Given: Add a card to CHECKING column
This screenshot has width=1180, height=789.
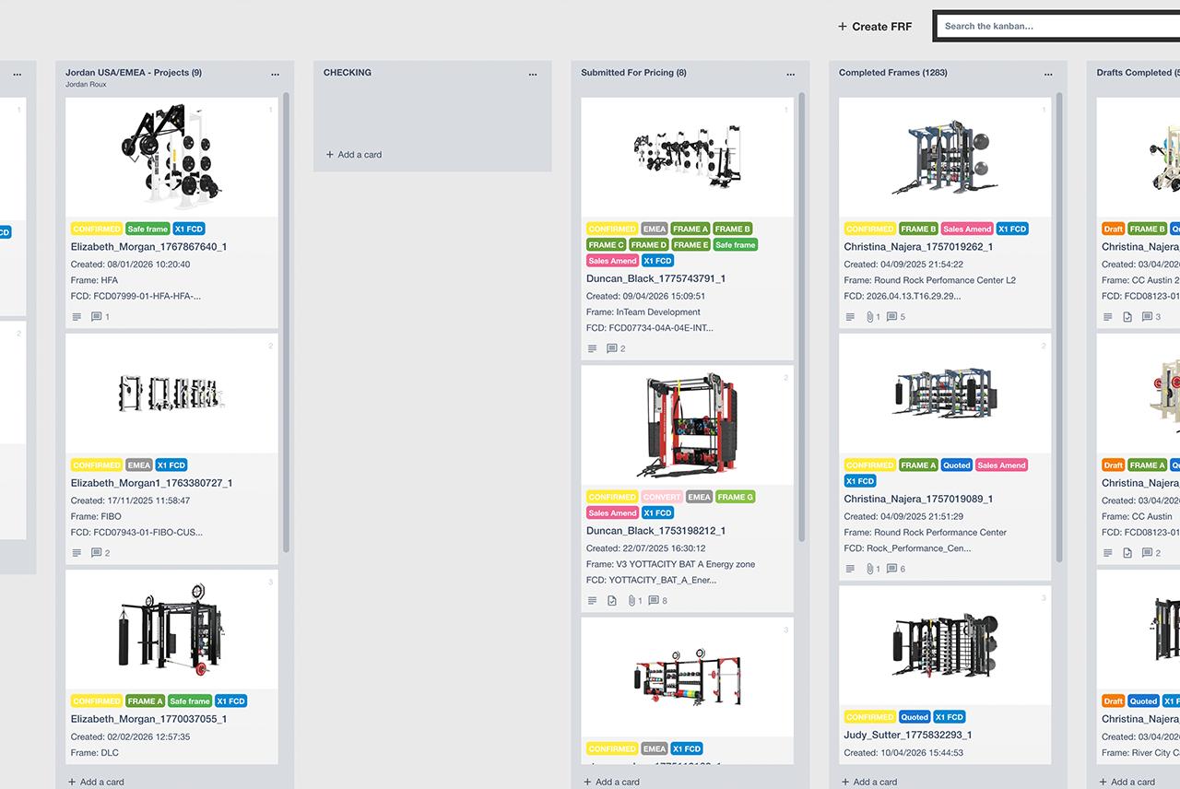Looking at the screenshot, I should pyautogui.click(x=354, y=155).
